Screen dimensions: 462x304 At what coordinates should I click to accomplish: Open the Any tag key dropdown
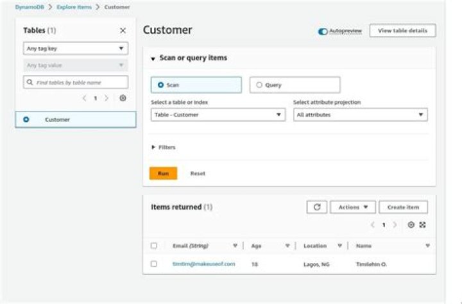click(x=76, y=48)
